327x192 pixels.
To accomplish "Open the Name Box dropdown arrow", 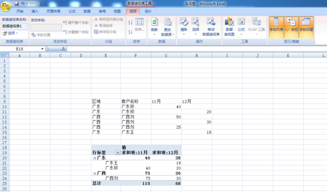I will 42,49.
